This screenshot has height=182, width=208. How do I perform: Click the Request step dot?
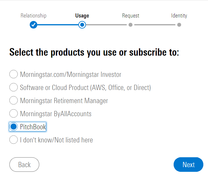(131, 25)
